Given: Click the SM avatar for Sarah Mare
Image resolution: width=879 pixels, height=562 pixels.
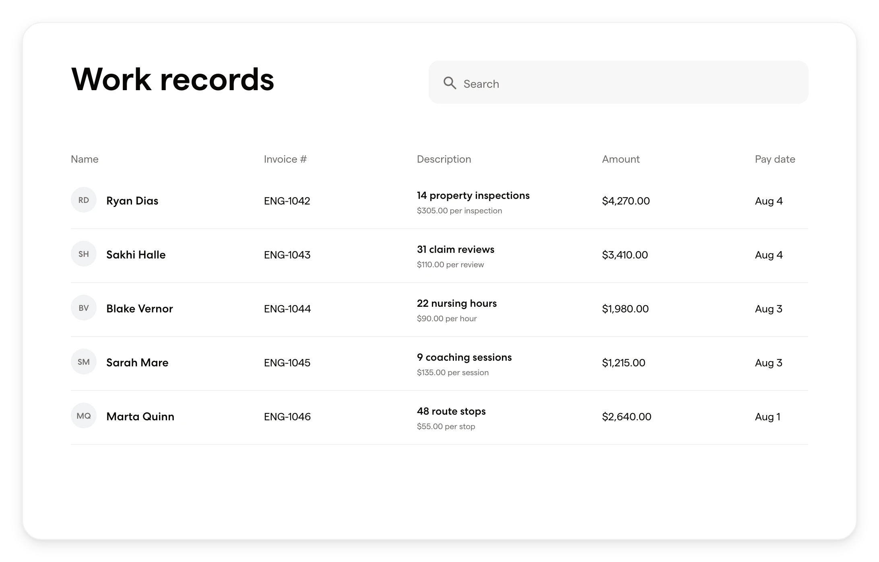Looking at the screenshot, I should (84, 362).
